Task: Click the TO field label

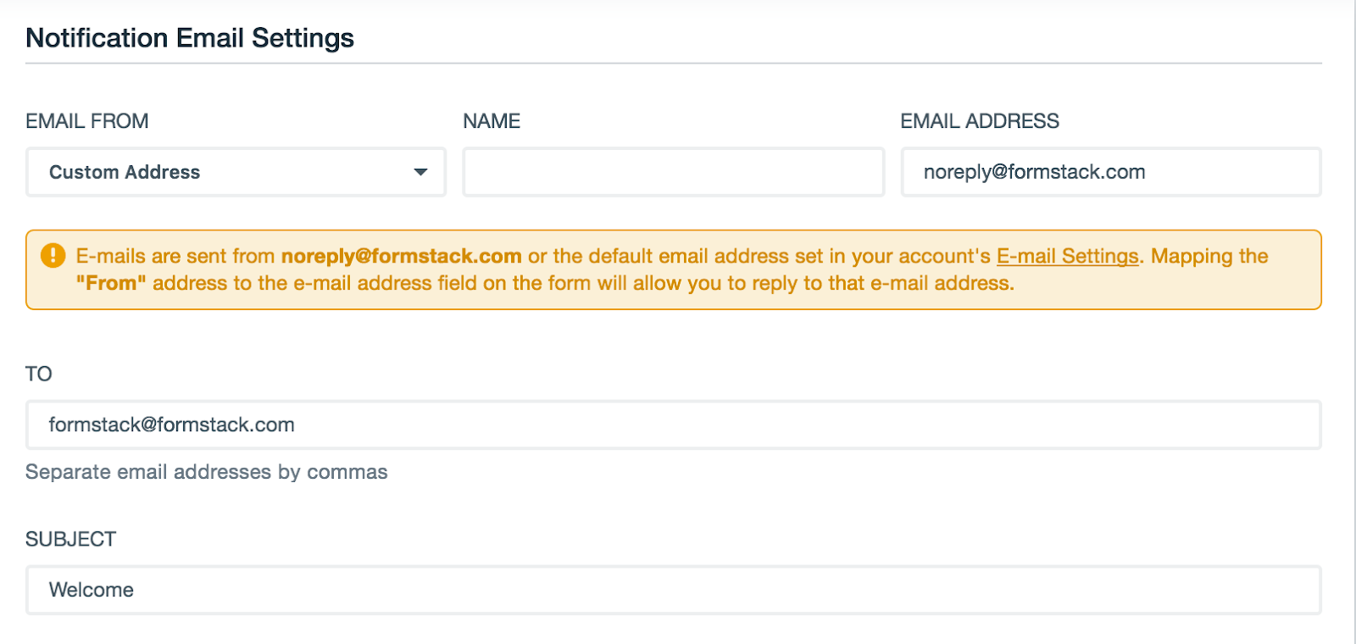Action: 39,374
